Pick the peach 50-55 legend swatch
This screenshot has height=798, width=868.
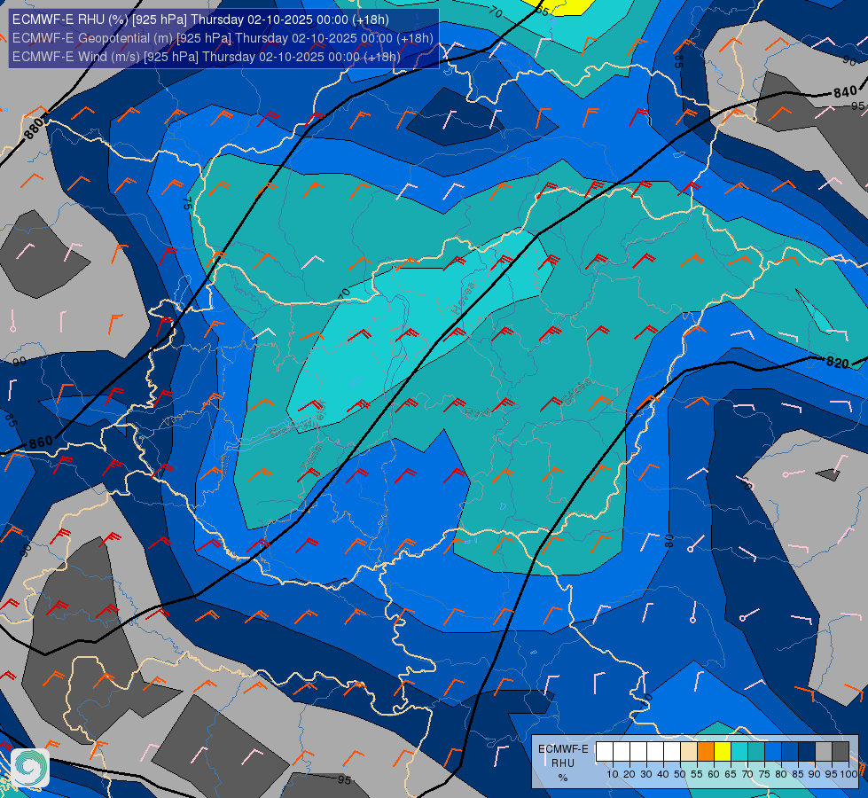(689, 752)
